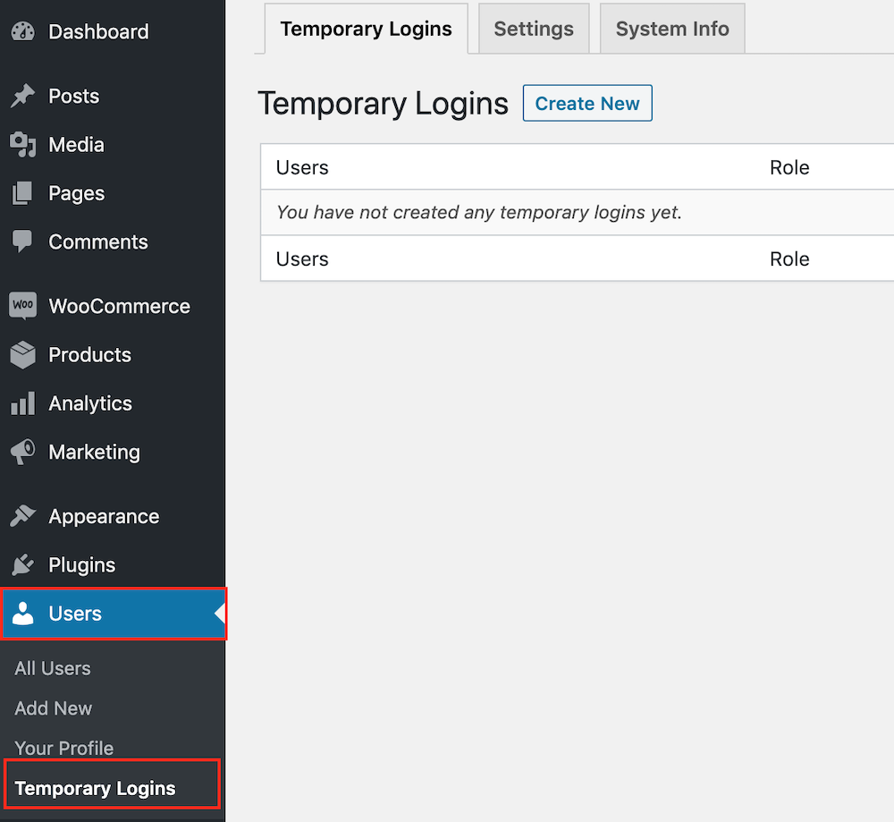Viewport: 894px width, 822px height.
Task: Open Your Profile from the sidebar
Action: pyautogui.click(x=63, y=749)
